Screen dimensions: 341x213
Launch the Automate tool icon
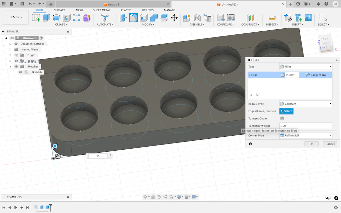click(105, 18)
